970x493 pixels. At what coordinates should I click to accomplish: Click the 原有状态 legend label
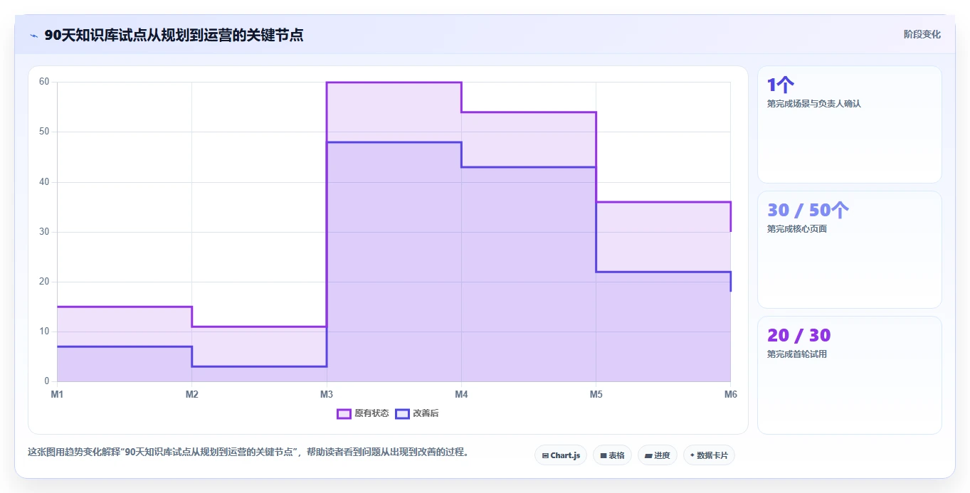371,413
